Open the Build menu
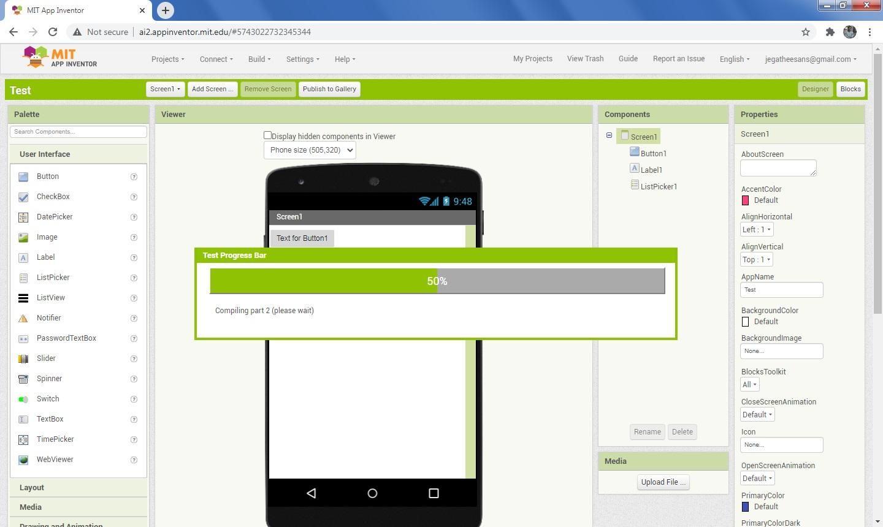The image size is (883, 527). (x=259, y=59)
